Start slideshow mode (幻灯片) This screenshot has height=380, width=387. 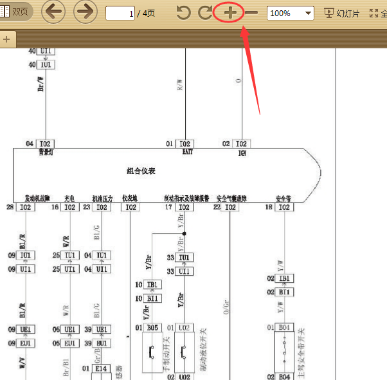point(341,13)
